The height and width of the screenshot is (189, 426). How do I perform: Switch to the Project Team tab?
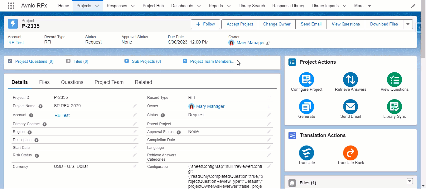(x=109, y=82)
